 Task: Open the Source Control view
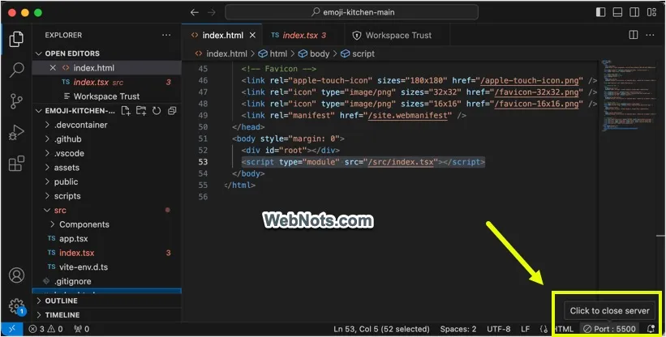(x=16, y=101)
